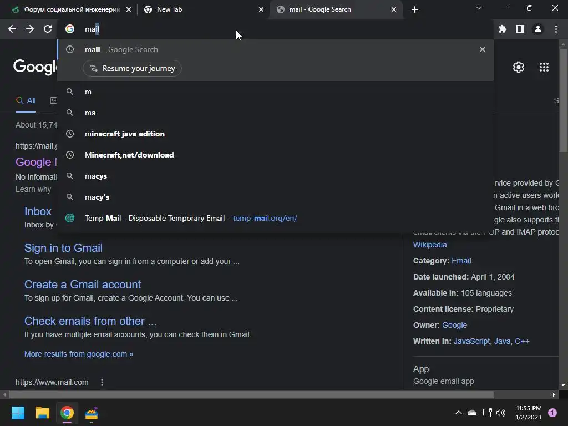568x426 pixels.
Task: Open the Java link under Written in
Action: pos(502,341)
